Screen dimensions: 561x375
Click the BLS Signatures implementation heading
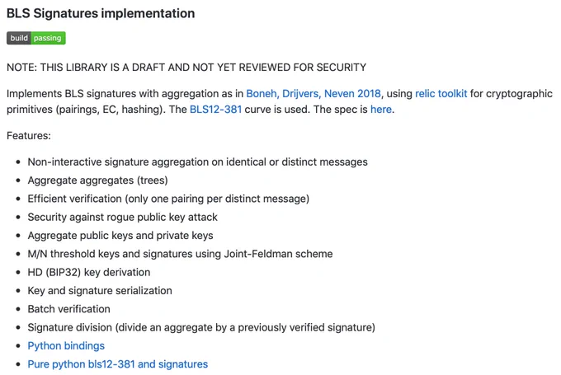(x=101, y=13)
